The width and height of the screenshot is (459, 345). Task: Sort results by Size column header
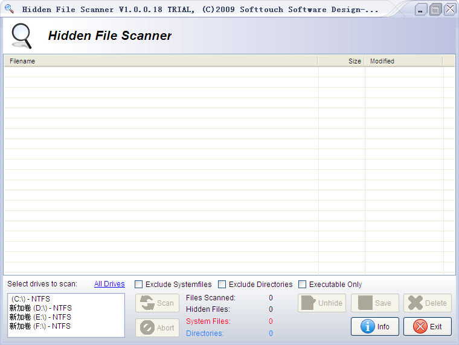click(x=341, y=61)
